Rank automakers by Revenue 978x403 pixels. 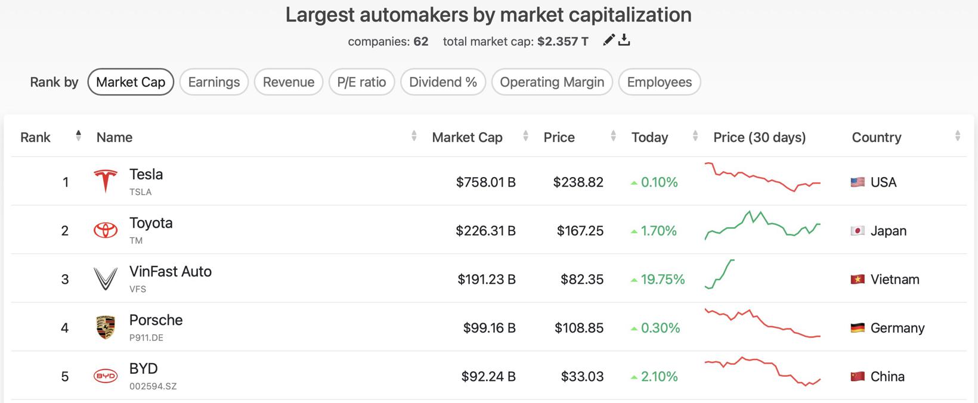click(289, 82)
